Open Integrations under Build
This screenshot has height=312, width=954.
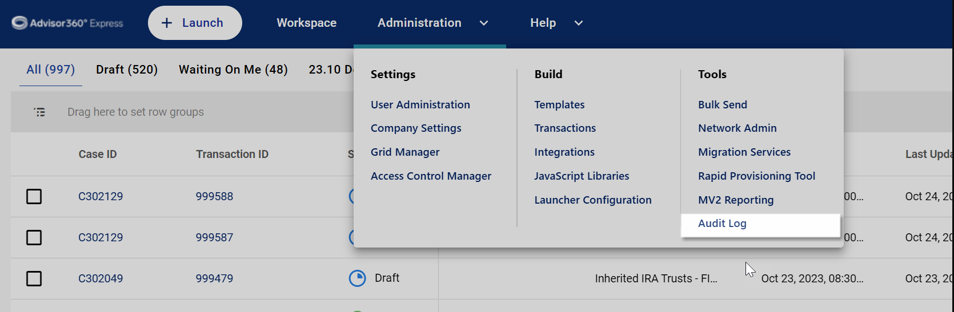point(564,152)
